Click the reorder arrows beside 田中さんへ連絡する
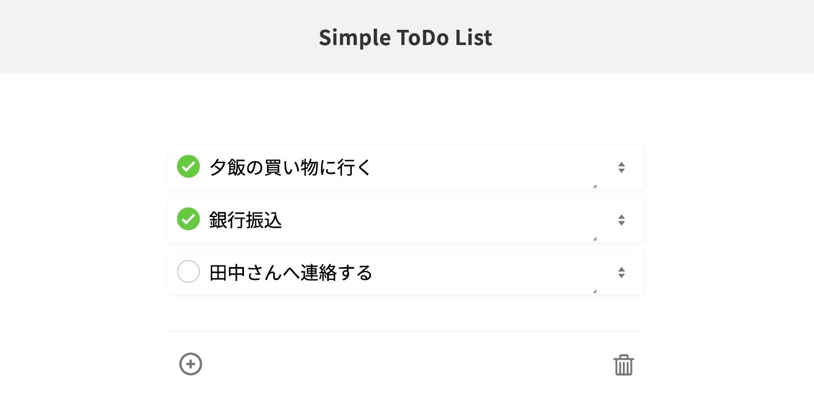 click(621, 273)
